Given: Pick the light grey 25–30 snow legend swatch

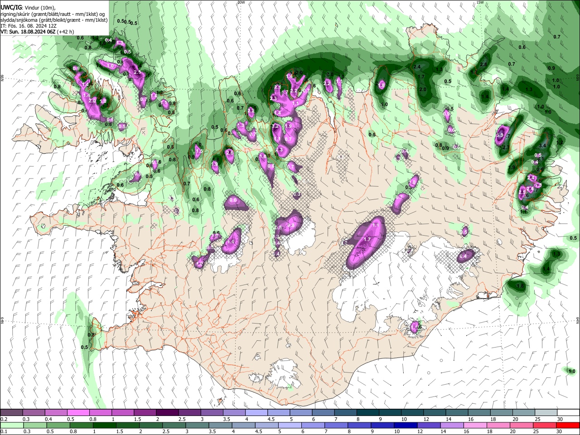Looking at the screenshot, I should (x=546, y=412).
